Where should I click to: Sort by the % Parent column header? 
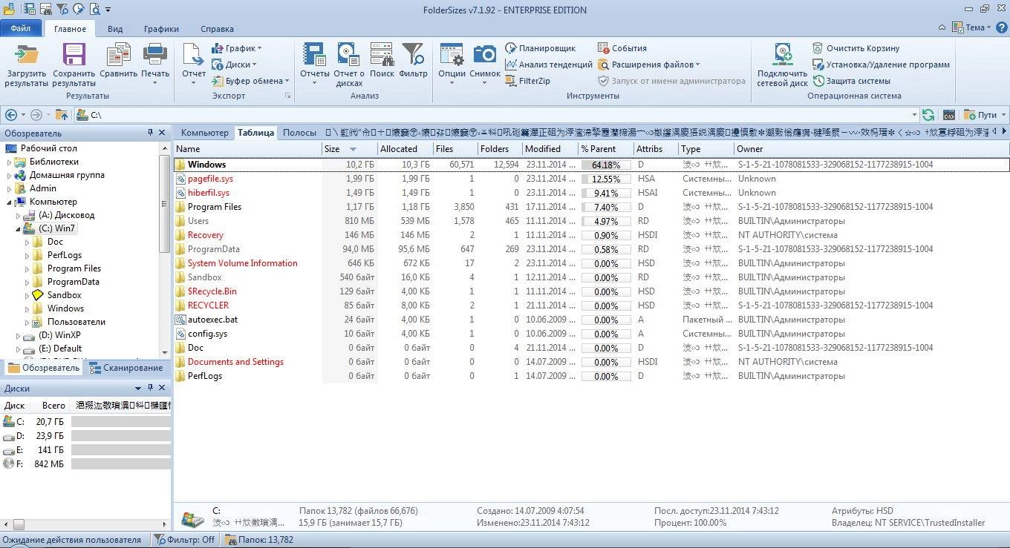[x=605, y=149]
